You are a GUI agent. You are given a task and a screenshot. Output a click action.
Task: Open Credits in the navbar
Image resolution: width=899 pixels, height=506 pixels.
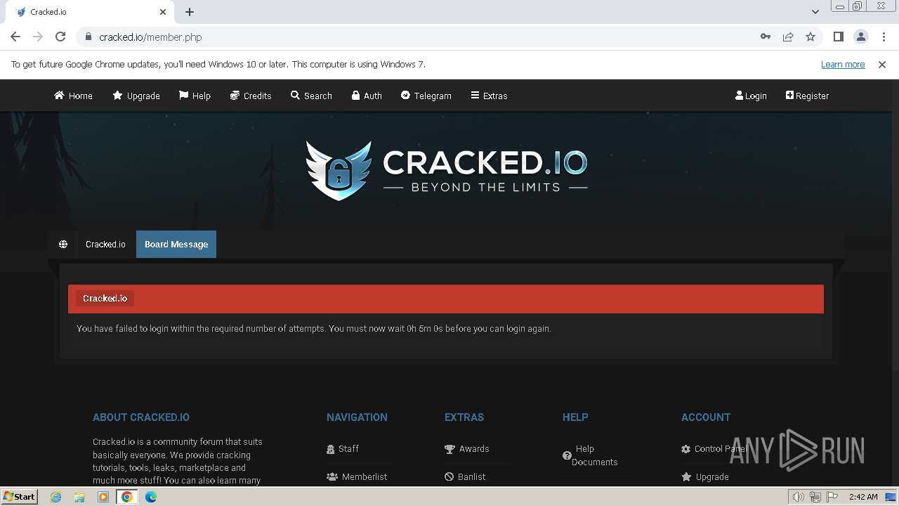[x=251, y=96]
